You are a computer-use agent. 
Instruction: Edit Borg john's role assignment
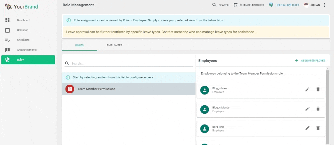pyautogui.click(x=307, y=128)
